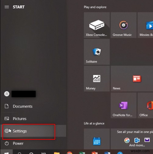This screenshot has height=154, width=153.
Task: Select the 'Play and explore' group header
Action: tap(95, 7)
